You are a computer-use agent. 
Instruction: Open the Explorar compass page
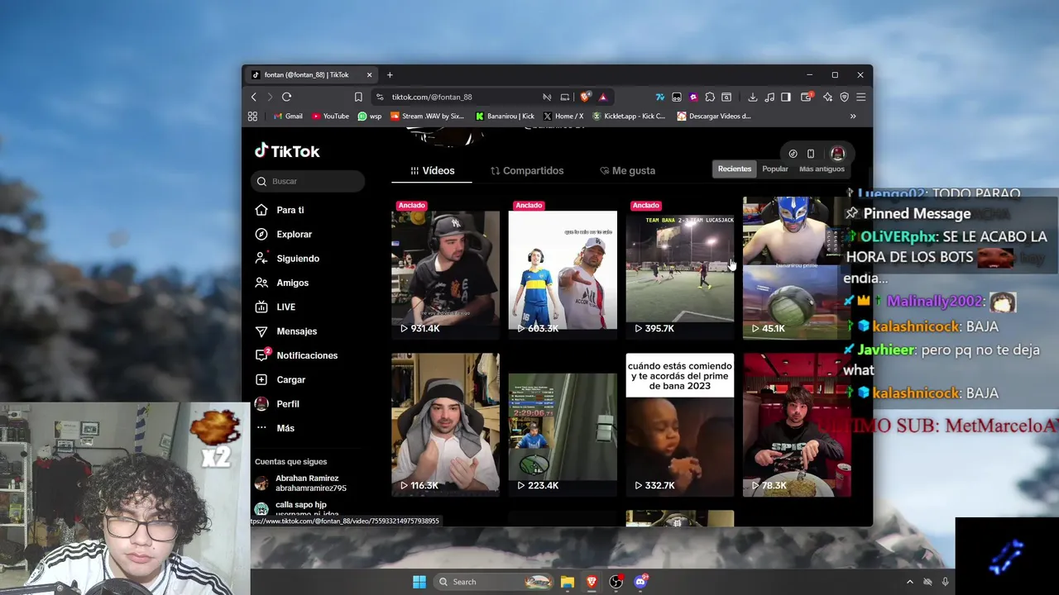[x=294, y=234]
